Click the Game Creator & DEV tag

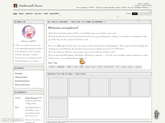[94, 67]
